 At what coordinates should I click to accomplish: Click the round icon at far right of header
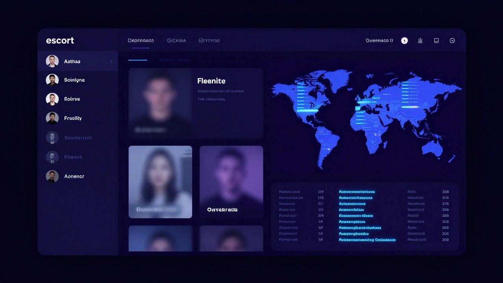452,40
